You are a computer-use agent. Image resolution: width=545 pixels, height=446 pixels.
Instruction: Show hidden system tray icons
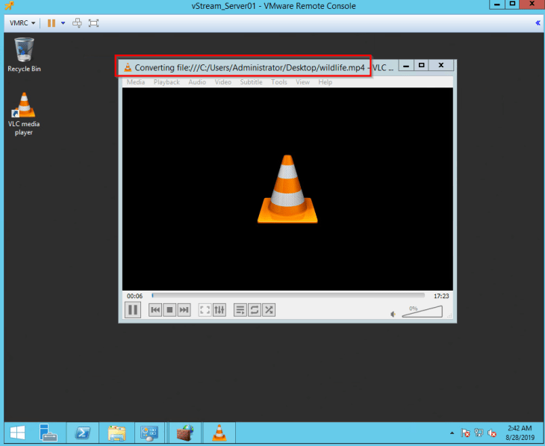coord(452,433)
